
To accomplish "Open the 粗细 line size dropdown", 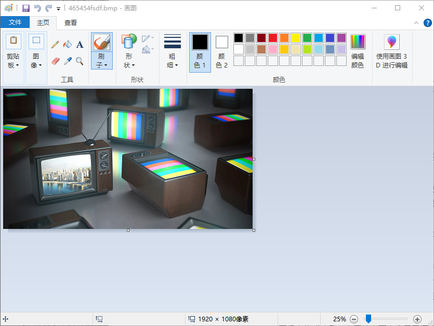I will (x=173, y=61).
